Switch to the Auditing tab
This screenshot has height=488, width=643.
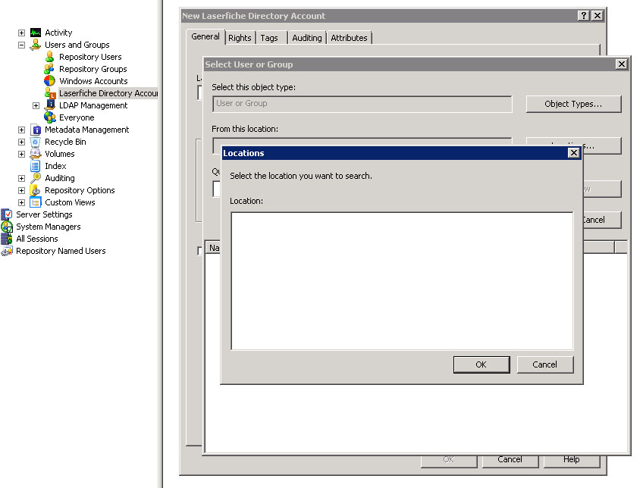(x=307, y=38)
